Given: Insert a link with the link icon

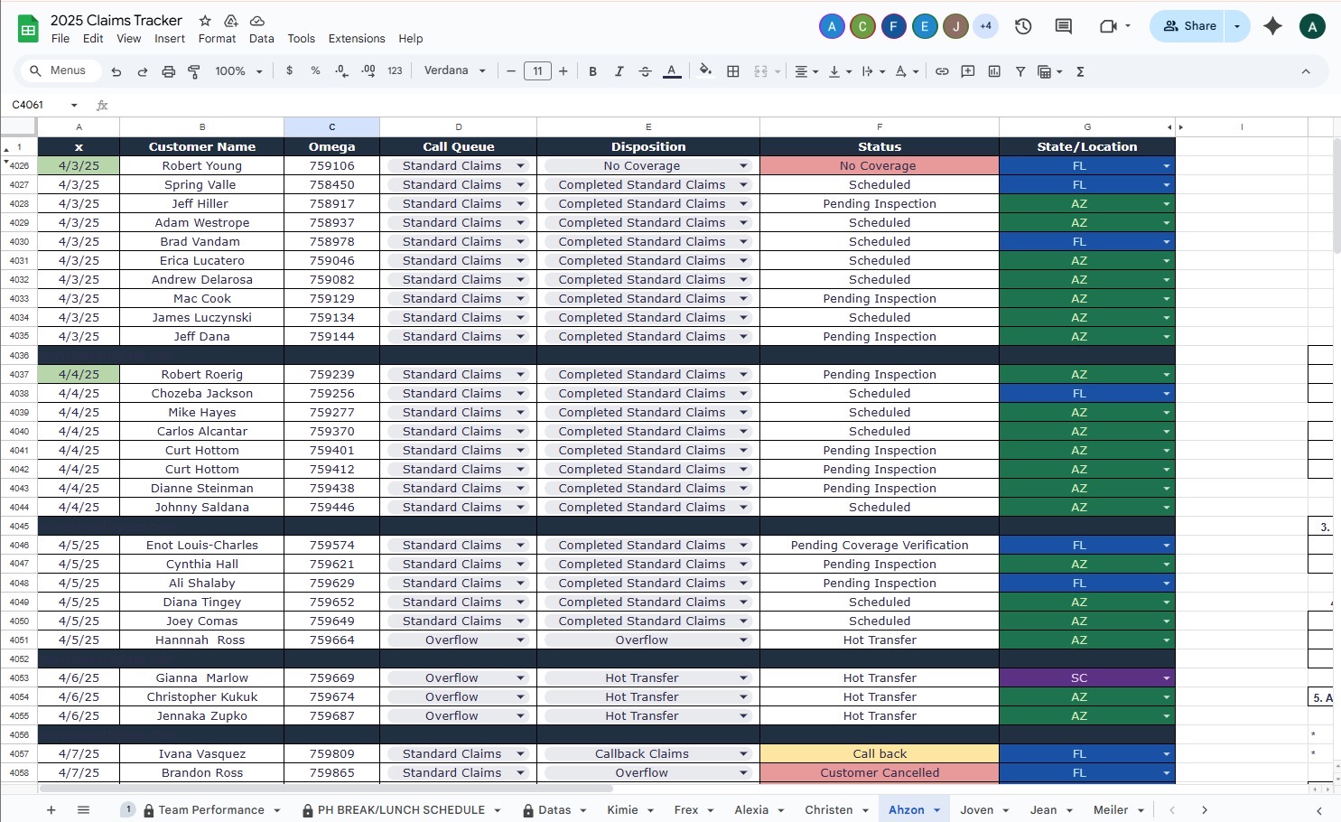Looking at the screenshot, I should 942,71.
